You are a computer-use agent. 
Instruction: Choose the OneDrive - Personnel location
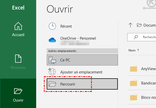point(78,38)
